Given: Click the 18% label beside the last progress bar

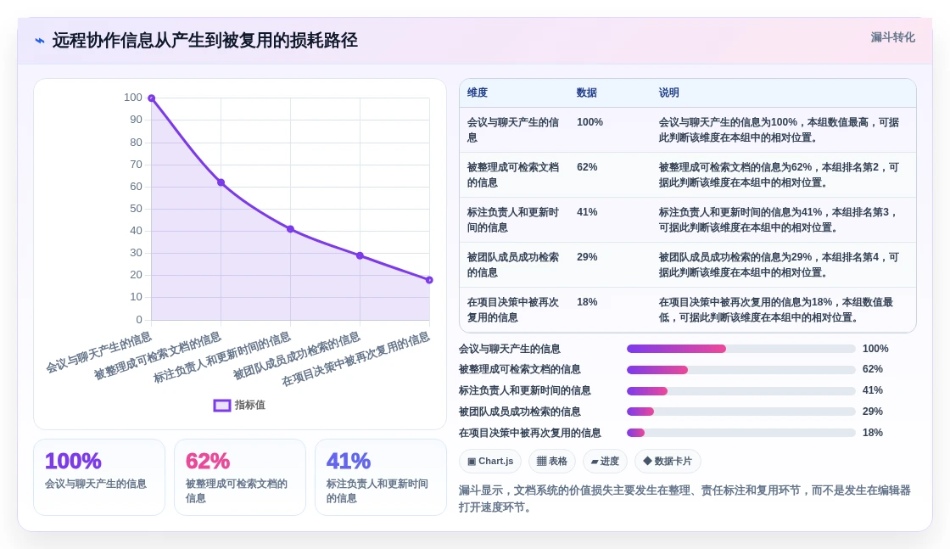Looking at the screenshot, I should coord(873,433).
